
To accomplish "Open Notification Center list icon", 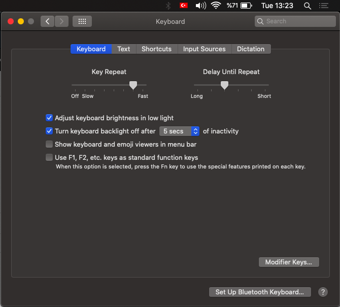I will click(x=324, y=6).
